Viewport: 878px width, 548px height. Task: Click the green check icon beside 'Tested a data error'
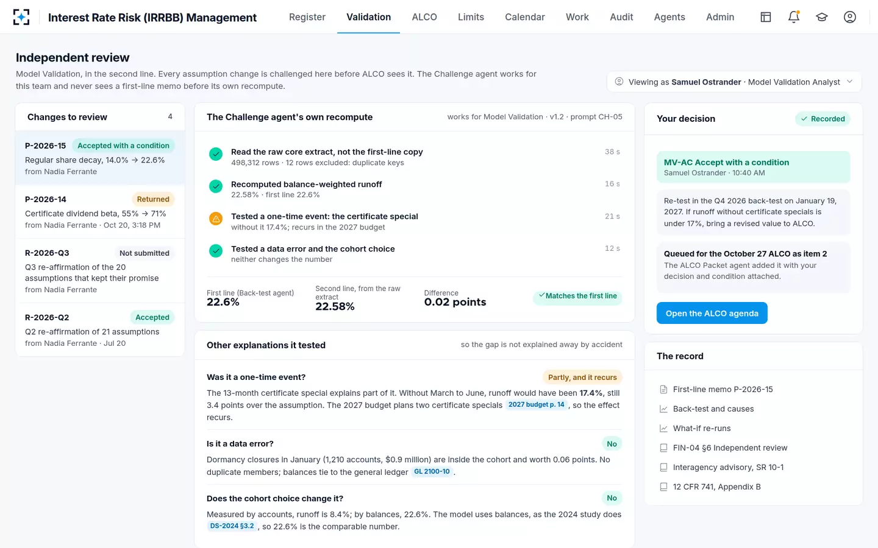pyautogui.click(x=216, y=251)
